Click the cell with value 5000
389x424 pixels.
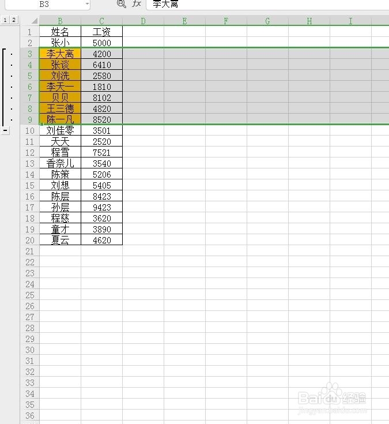coord(101,43)
